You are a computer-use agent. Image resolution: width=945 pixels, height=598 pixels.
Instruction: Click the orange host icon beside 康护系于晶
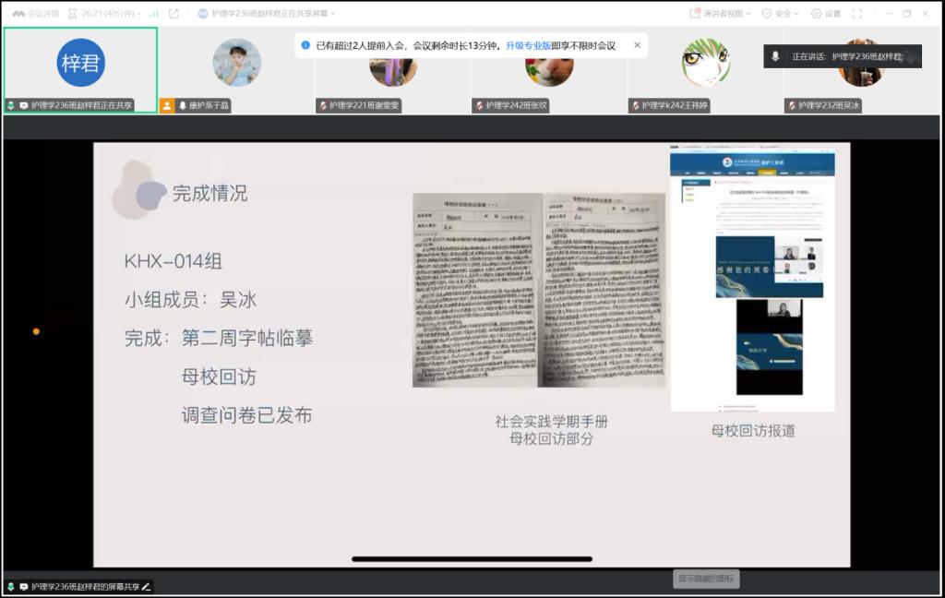167,106
